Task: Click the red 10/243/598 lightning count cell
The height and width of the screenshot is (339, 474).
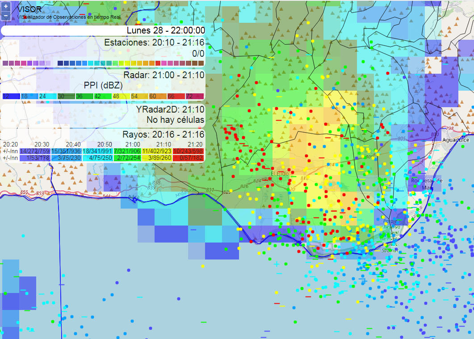Action: pos(188,151)
